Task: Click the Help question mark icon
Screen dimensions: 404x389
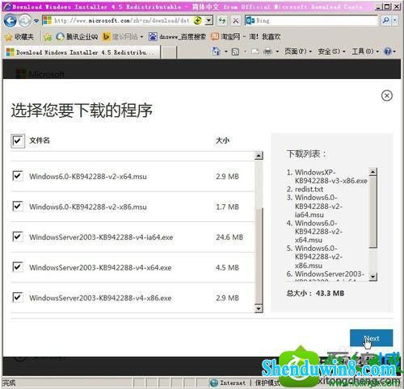Action: point(388,51)
